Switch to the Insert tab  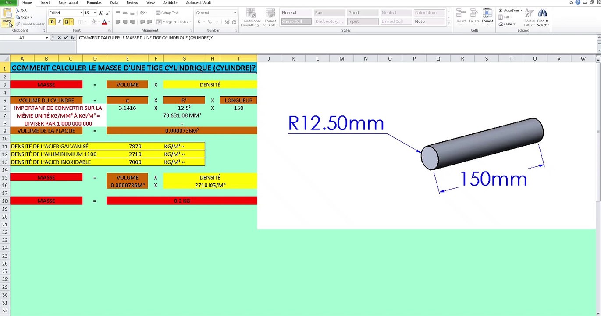click(x=45, y=3)
